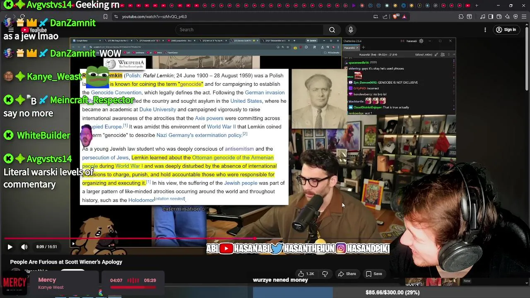Bookmark this page in address bar

coord(105,17)
